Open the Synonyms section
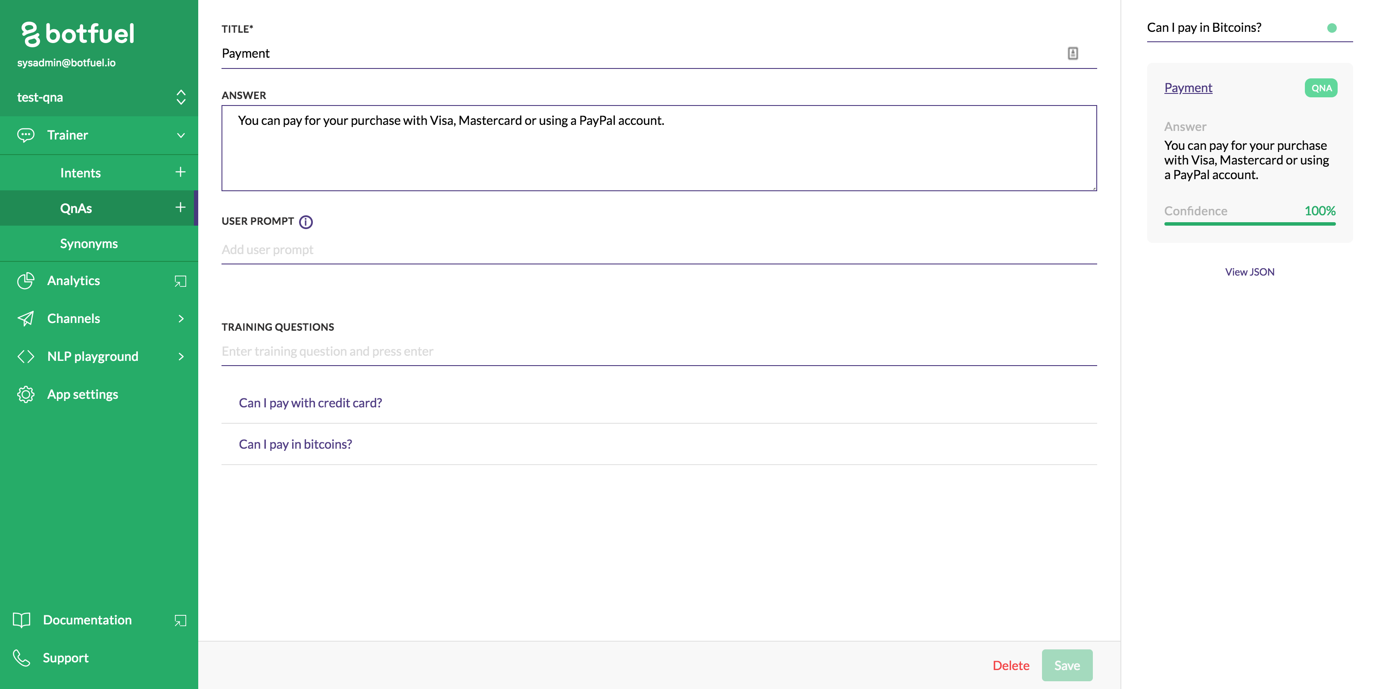This screenshot has width=1379, height=689. point(89,243)
